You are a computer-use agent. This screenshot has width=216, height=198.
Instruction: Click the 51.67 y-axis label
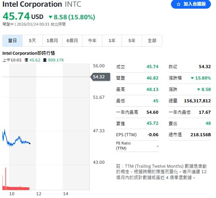99,97
